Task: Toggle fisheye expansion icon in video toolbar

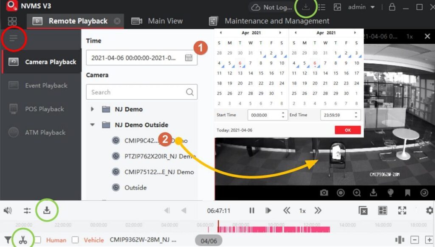Action: (x=424, y=193)
